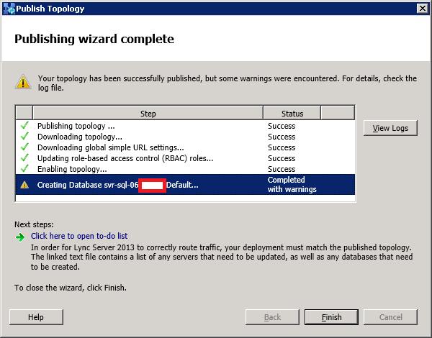
Task: Click Success status of RBAC roles row
Action: point(282,158)
